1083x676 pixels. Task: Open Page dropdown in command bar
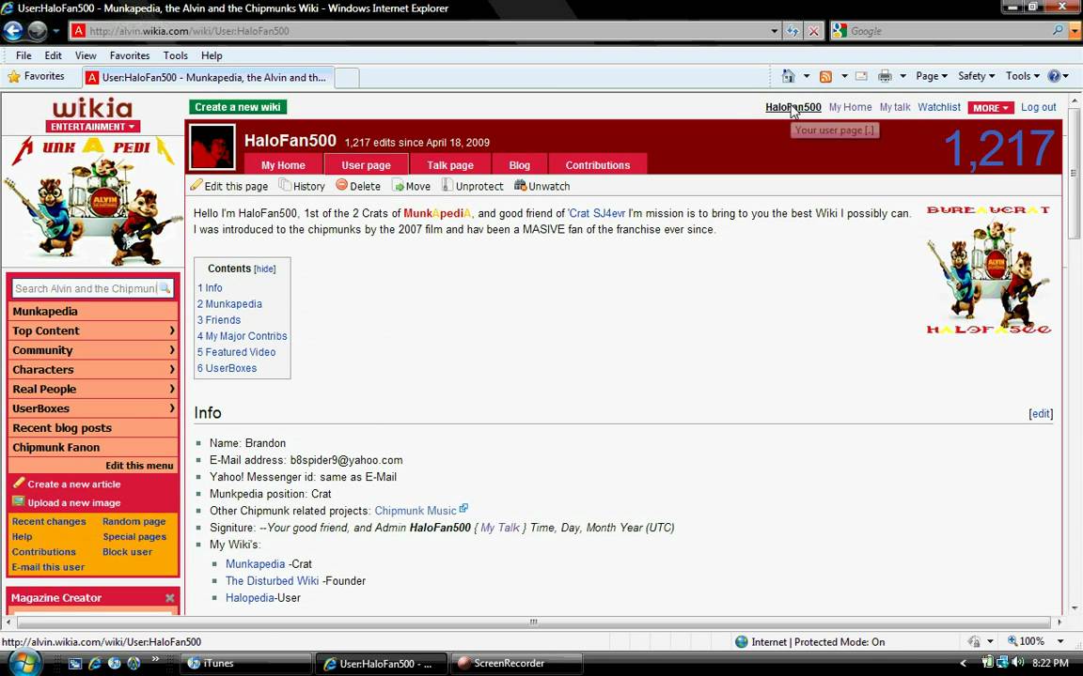coord(931,76)
